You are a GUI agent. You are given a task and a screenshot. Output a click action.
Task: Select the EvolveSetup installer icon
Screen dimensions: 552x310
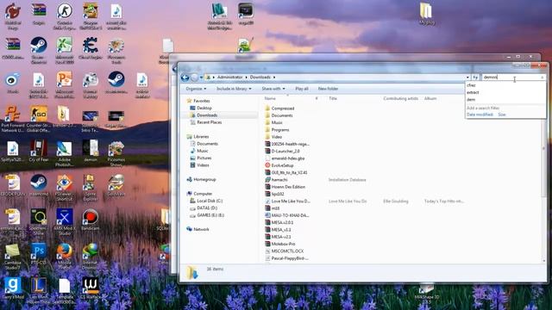coord(267,165)
